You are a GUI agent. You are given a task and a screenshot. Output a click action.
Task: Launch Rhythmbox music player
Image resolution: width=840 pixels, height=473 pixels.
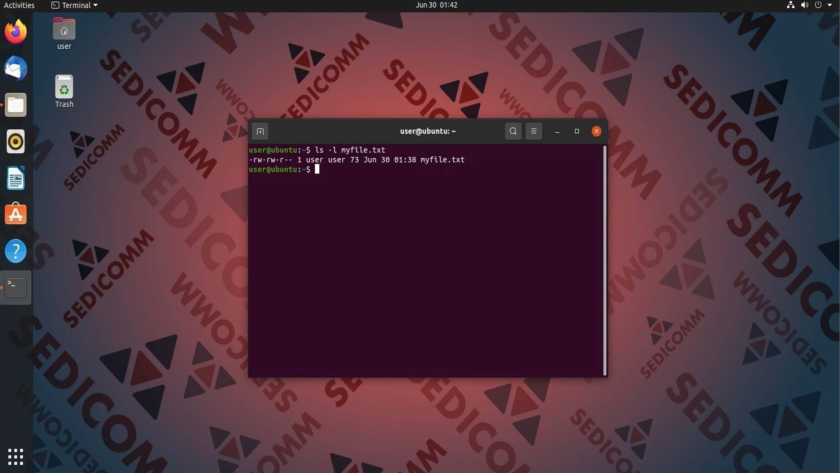(x=16, y=142)
